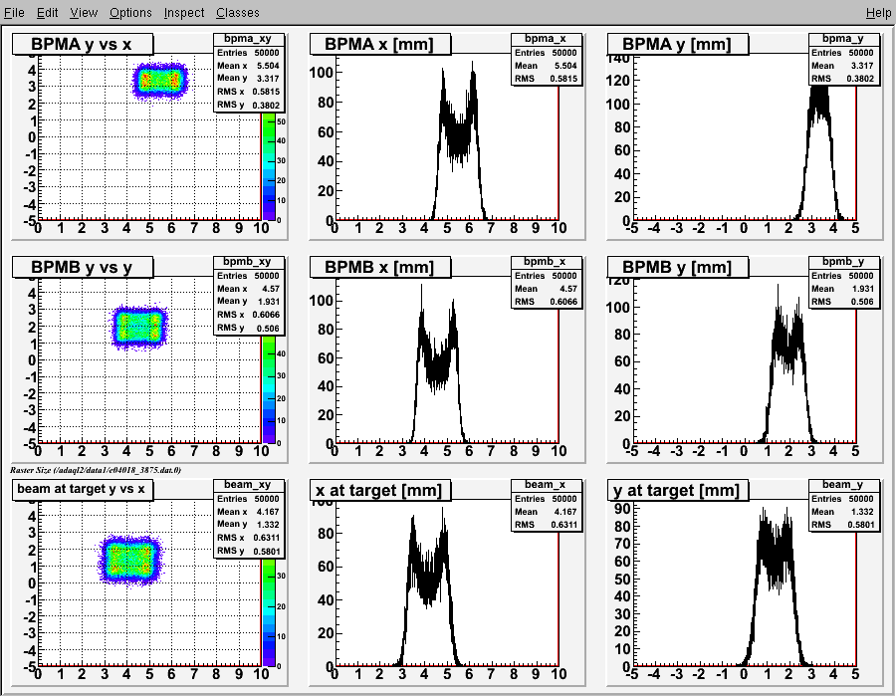Click the BPMB y vs y color palette bar
Image resolution: width=896 pixels, height=697 pixels.
click(x=269, y=389)
